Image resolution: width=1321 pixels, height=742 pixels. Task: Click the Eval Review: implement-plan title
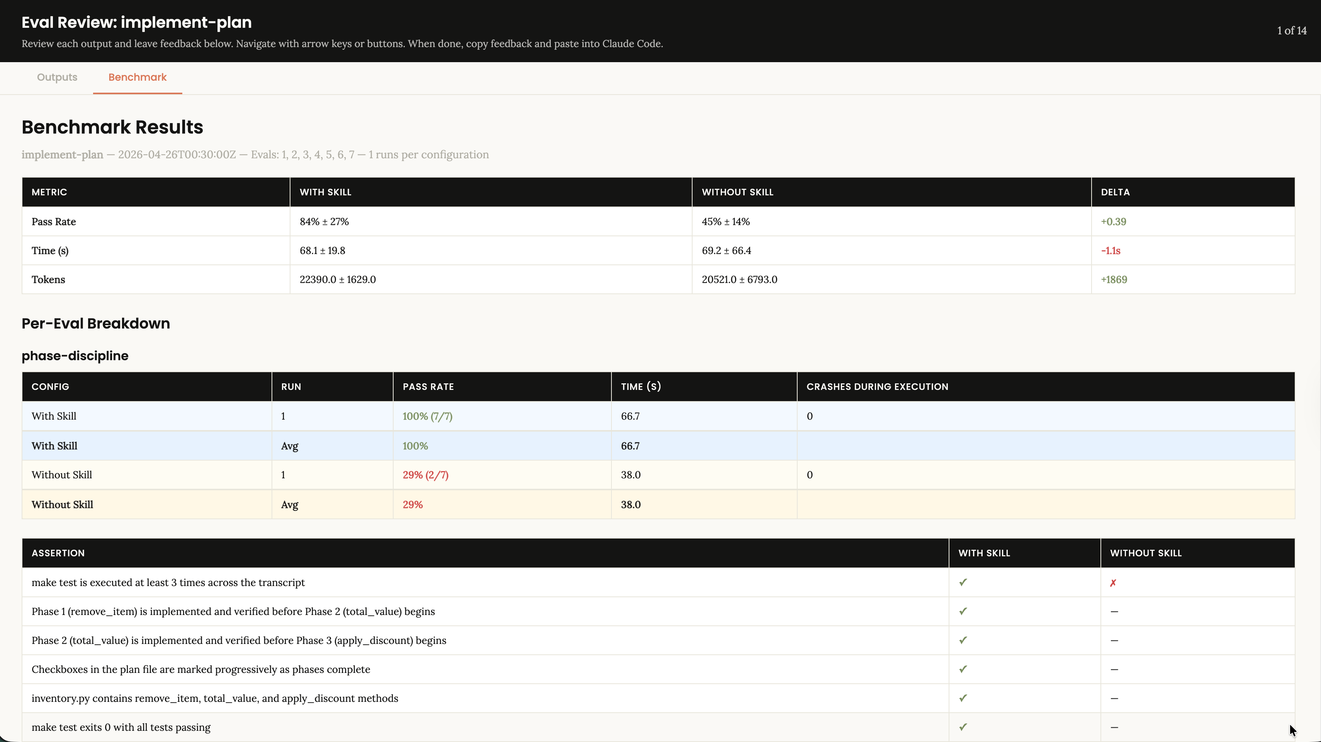click(x=136, y=22)
